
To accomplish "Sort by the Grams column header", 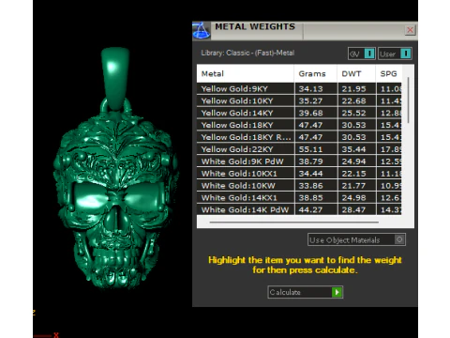I will 316,73.
